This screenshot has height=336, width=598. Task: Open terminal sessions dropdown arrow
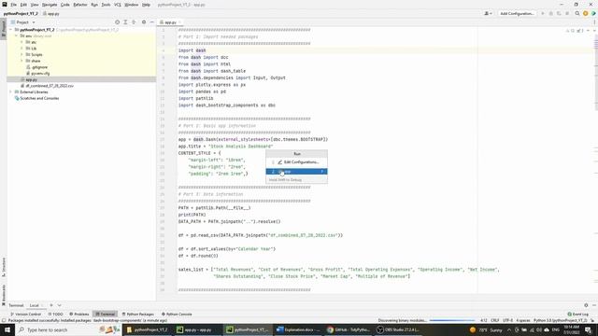point(59,305)
